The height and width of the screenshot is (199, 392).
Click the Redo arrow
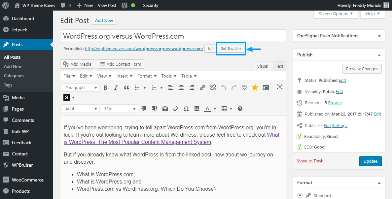[234, 87]
